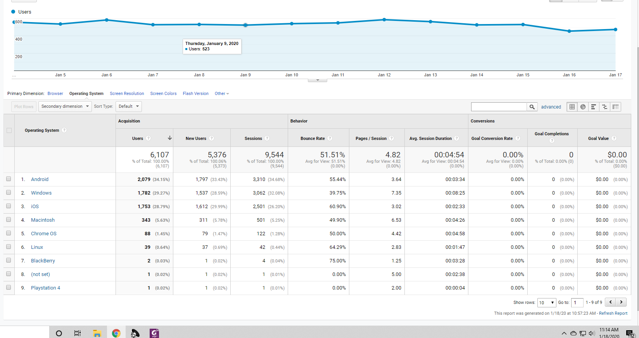This screenshot has height=338, width=639.
Task: Check the Android row checkbox
Action: click(9, 179)
